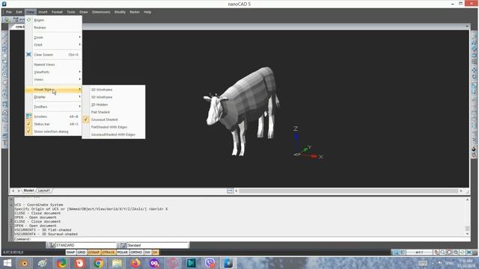Click the command window scroll-up arrow
This screenshot has width=479, height=269.
click(467, 200)
